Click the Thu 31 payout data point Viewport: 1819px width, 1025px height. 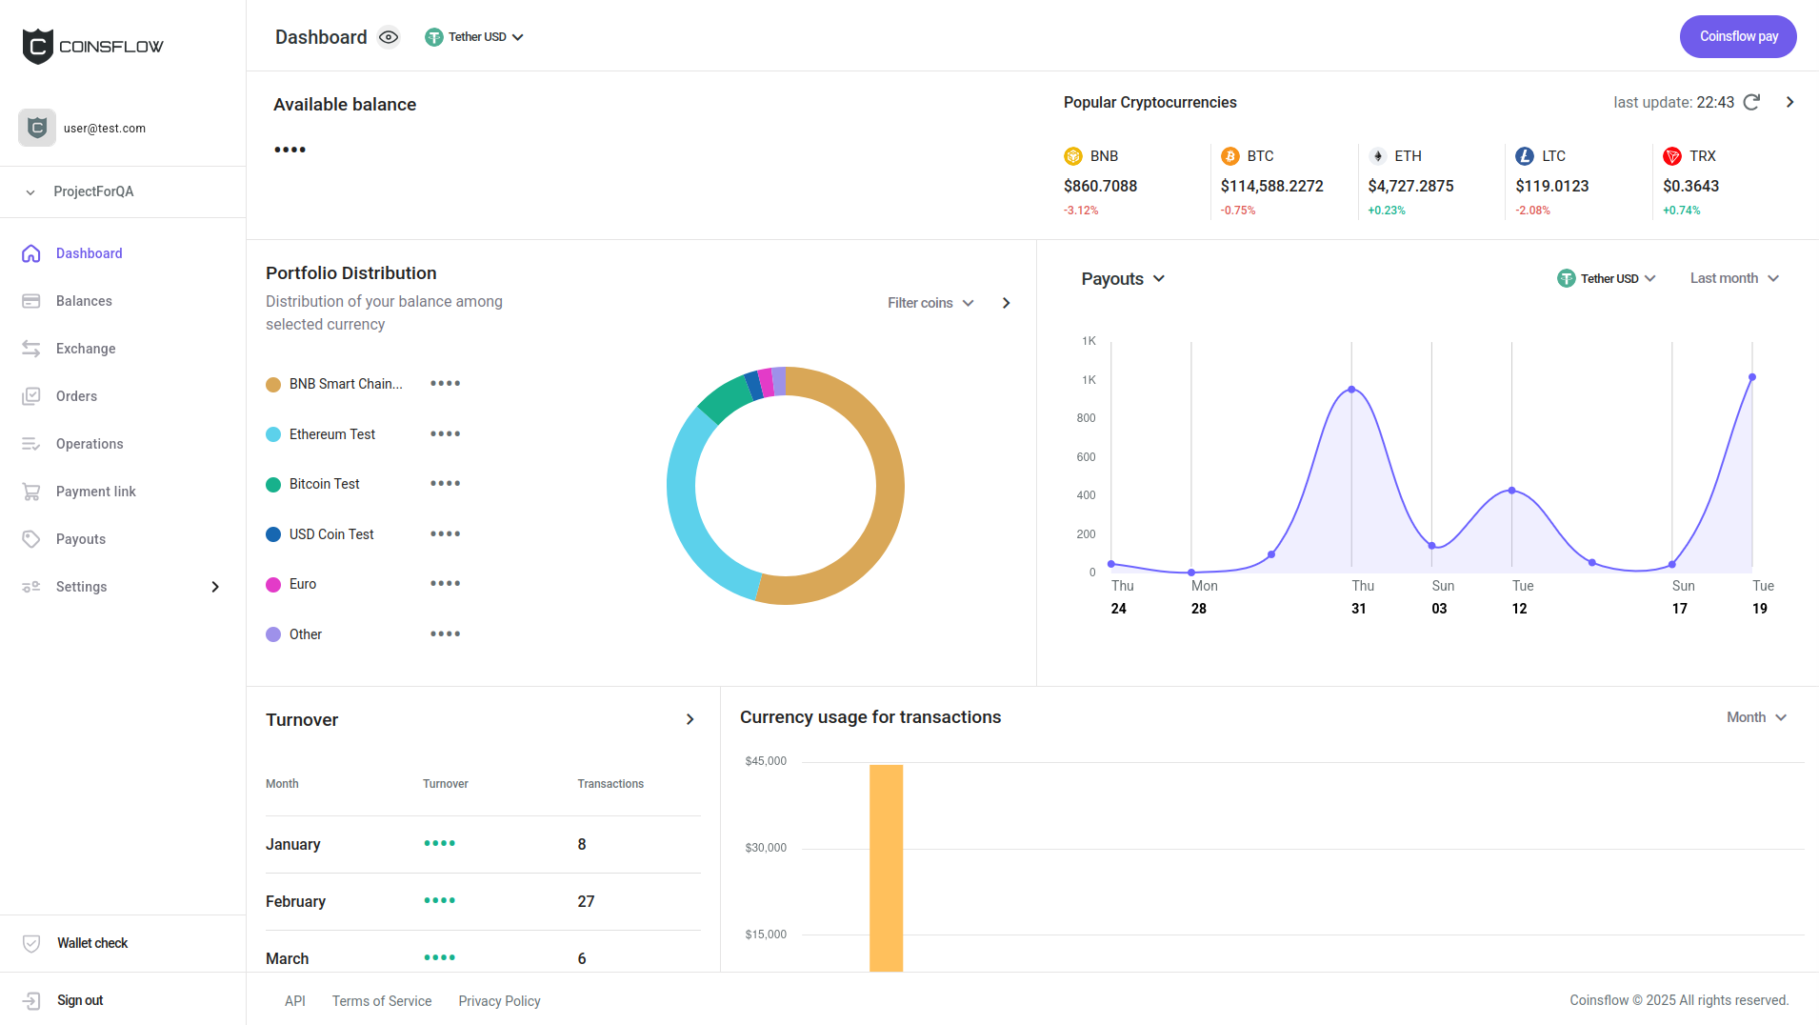coord(1351,390)
